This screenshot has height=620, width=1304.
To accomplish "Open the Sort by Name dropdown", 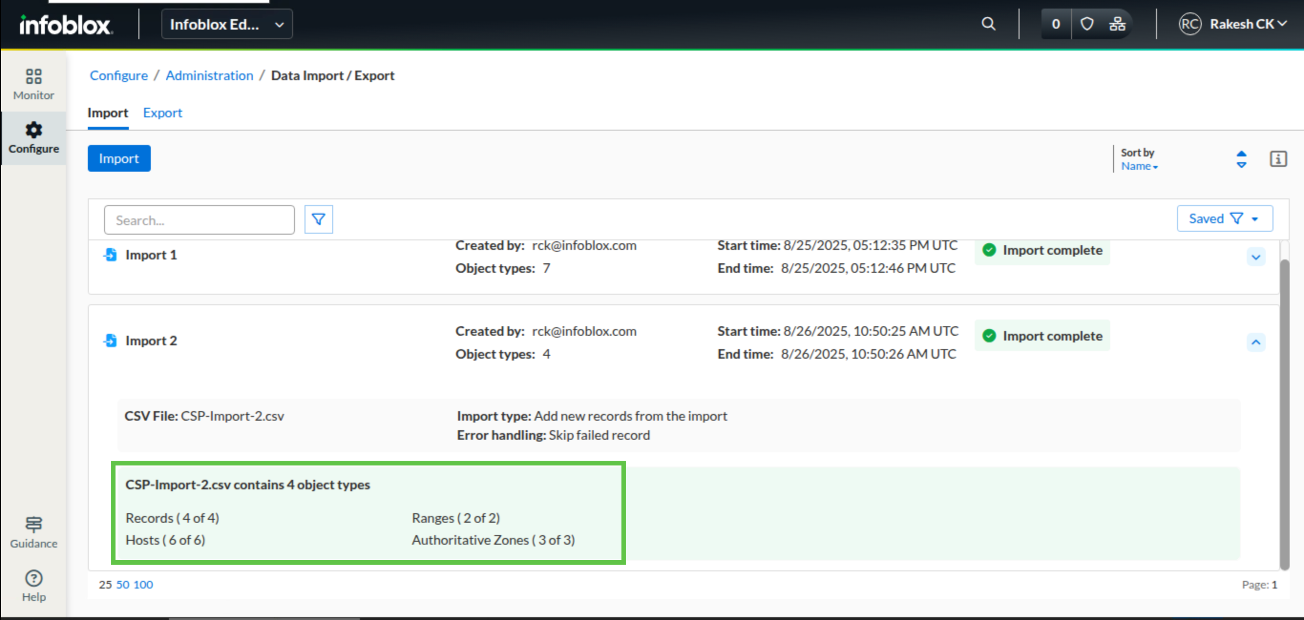I will (x=1139, y=166).
